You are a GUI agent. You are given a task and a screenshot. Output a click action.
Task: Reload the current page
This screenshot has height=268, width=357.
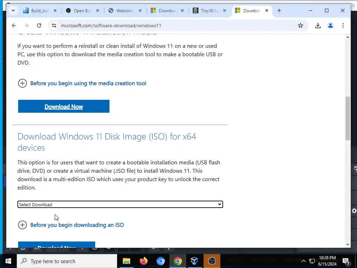[x=39, y=25]
